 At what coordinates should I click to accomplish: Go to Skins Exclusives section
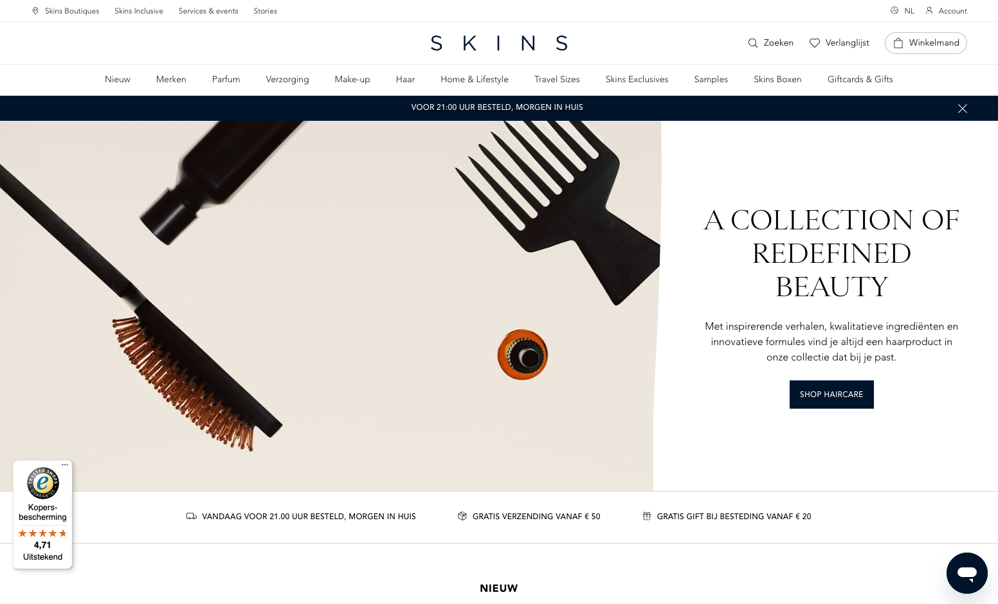click(637, 80)
